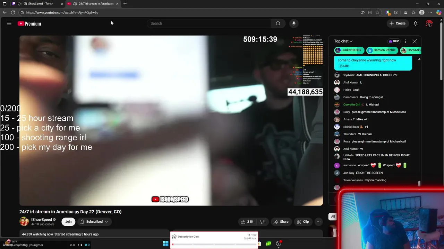Select OrZoArkie super chat chip

(411, 50)
